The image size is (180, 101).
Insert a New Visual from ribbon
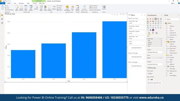coord(45,8)
